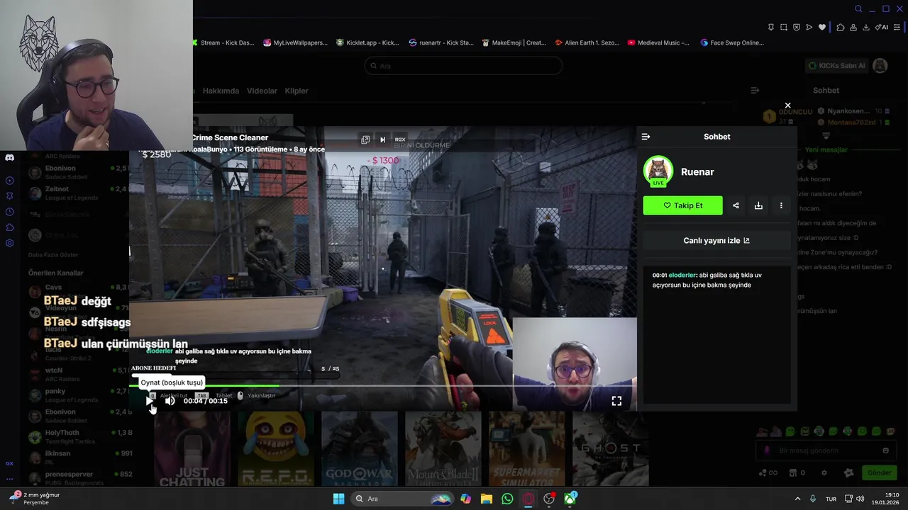Viewport: 908px width, 510px height.
Task: Open browser search icon in title bar
Action: tap(858, 8)
